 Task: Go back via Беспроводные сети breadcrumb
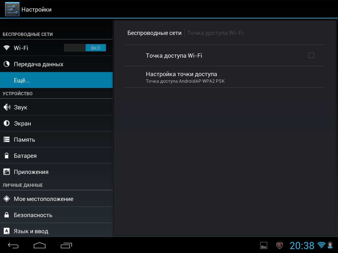pyautogui.click(x=154, y=33)
